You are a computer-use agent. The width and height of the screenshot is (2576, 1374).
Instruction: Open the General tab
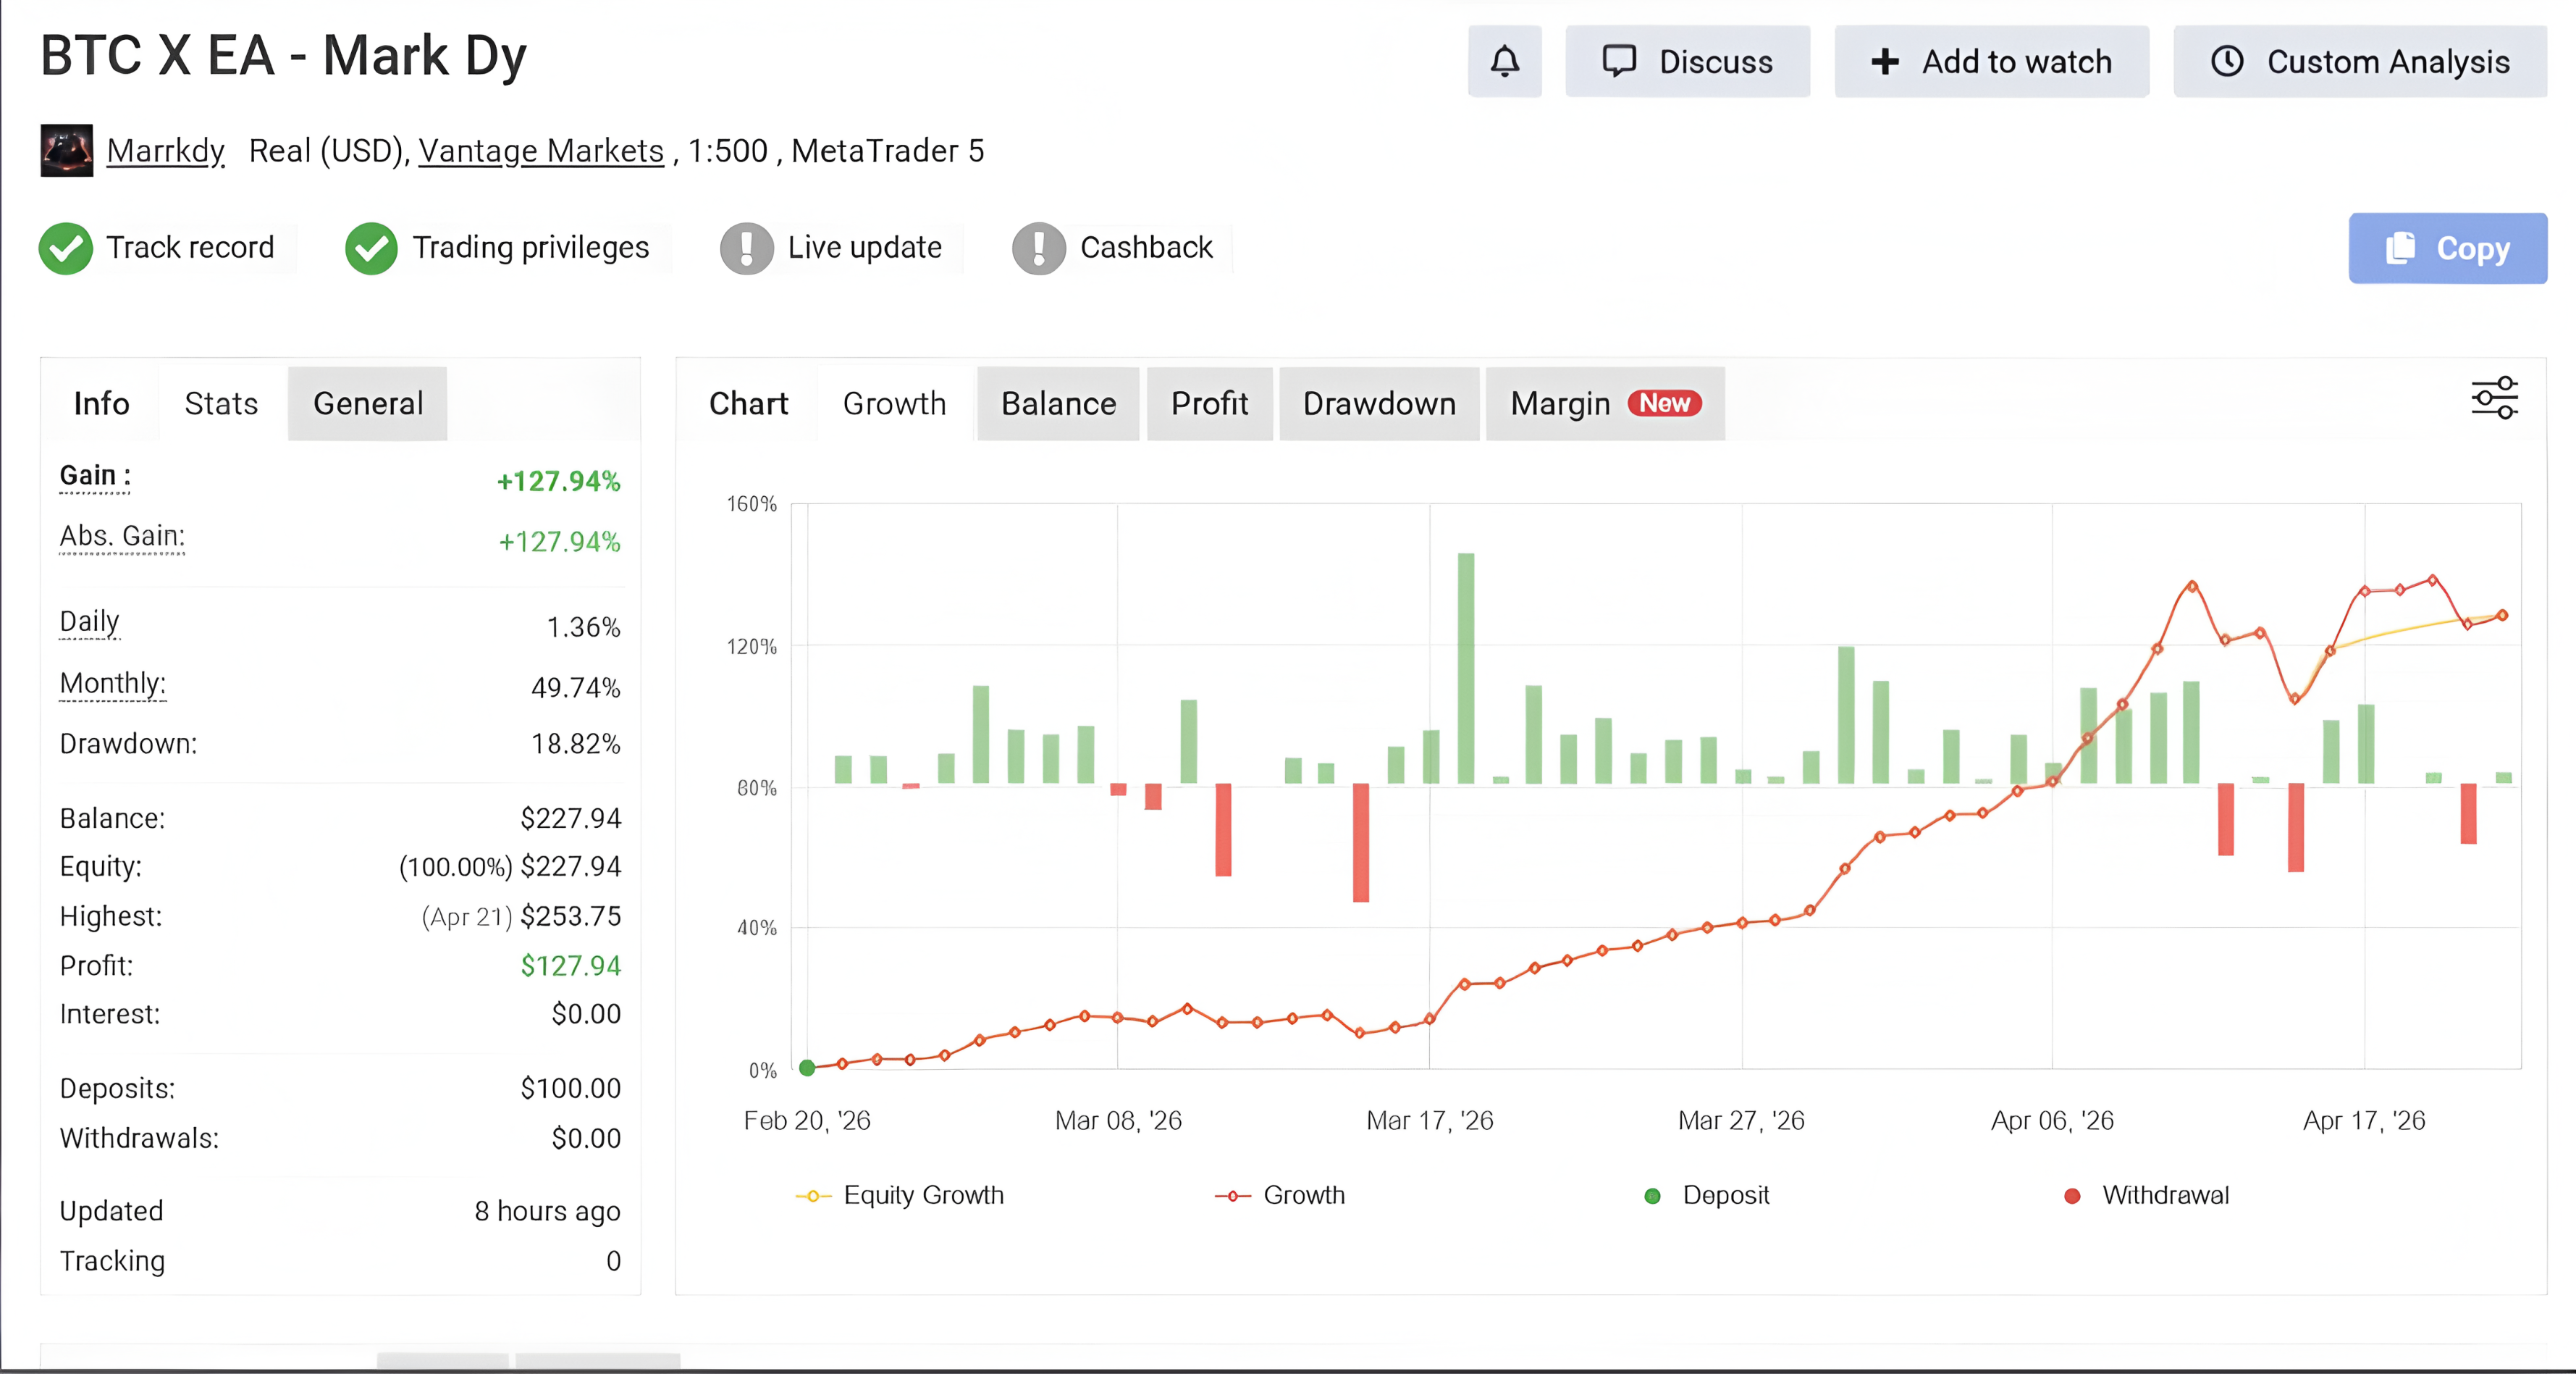pyautogui.click(x=368, y=403)
